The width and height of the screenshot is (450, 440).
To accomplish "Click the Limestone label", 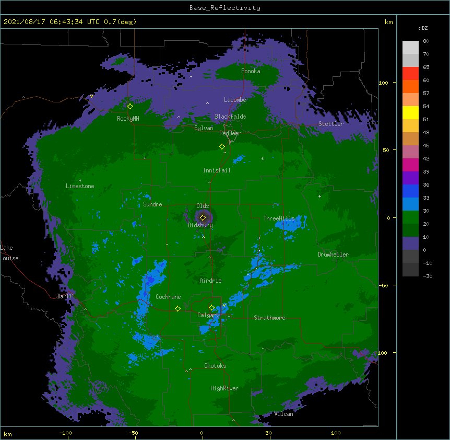I will [x=80, y=186].
